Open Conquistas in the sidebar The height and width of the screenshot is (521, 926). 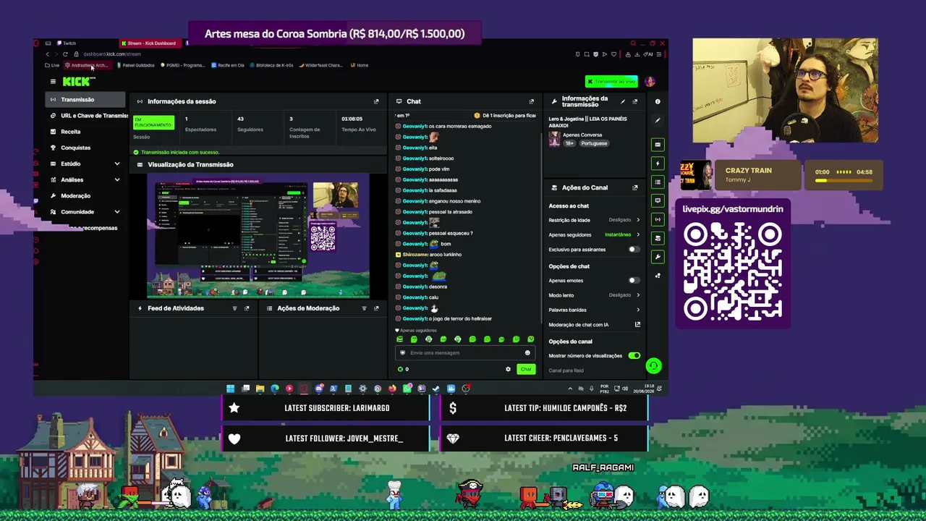(75, 148)
